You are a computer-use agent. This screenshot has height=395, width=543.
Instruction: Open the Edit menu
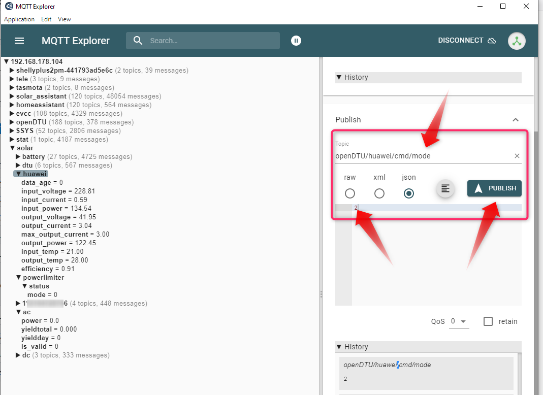tap(46, 19)
